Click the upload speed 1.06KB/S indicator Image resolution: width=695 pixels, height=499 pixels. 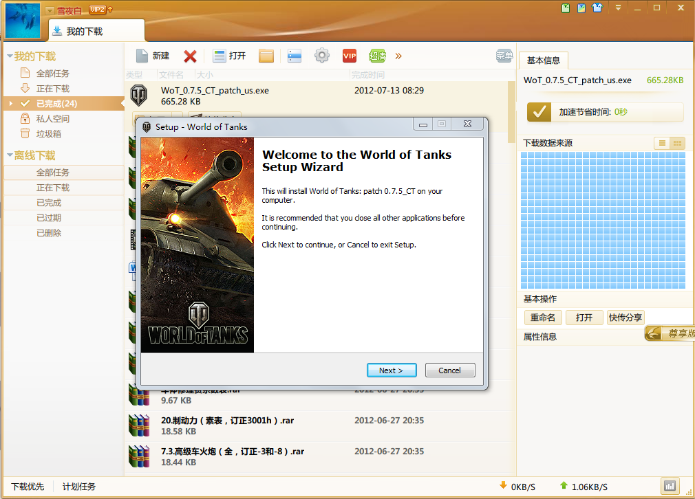click(584, 486)
